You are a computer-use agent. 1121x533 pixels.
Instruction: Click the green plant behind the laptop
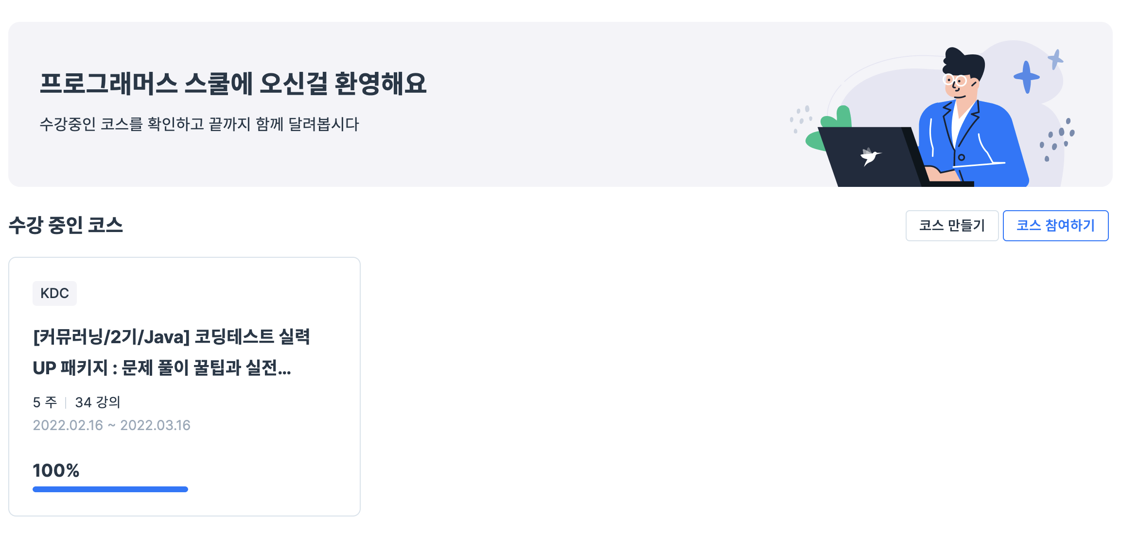click(x=830, y=128)
